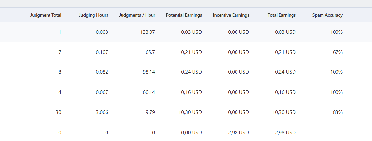Screen dimensions: 372x141
Task: Click the 2,98 USD incentive earnings cell
Action: 238,133
